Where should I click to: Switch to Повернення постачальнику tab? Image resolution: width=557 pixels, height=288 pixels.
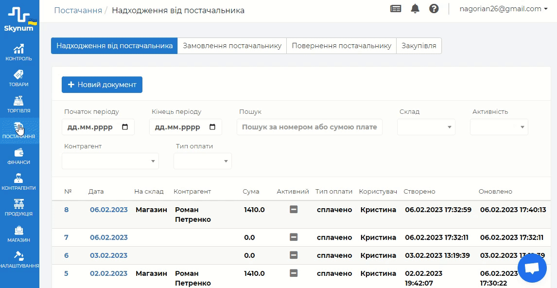point(341,46)
